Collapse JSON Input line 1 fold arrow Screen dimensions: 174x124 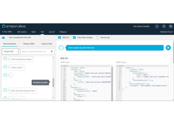[66, 66]
